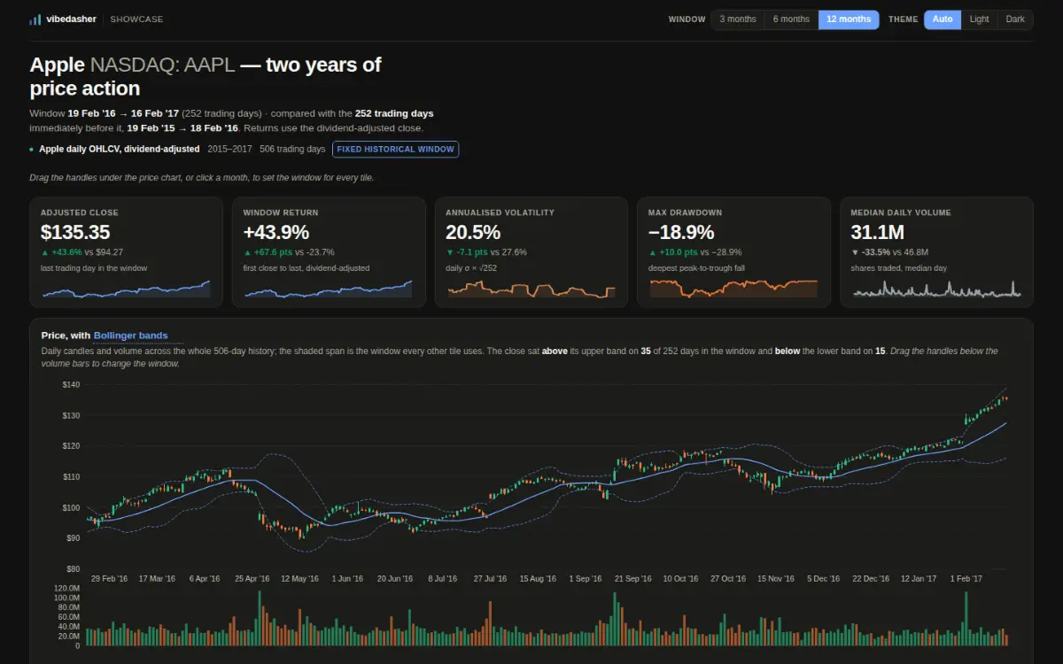This screenshot has width=1063, height=664.
Task: Click the Apple daily OHLCV dataset label
Action: (119, 149)
